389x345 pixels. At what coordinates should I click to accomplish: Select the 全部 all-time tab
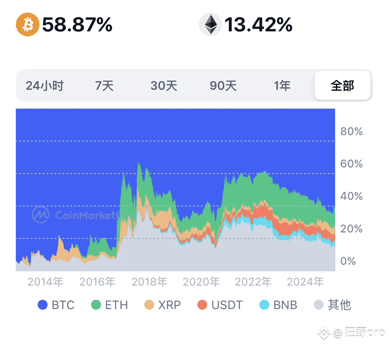[x=342, y=86]
